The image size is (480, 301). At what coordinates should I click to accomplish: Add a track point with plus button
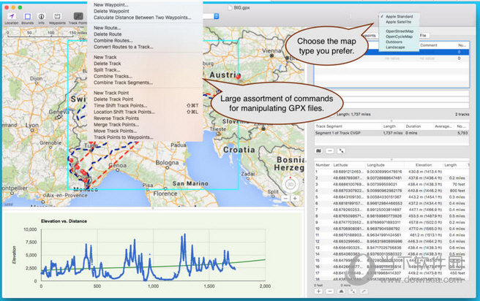click(319, 292)
